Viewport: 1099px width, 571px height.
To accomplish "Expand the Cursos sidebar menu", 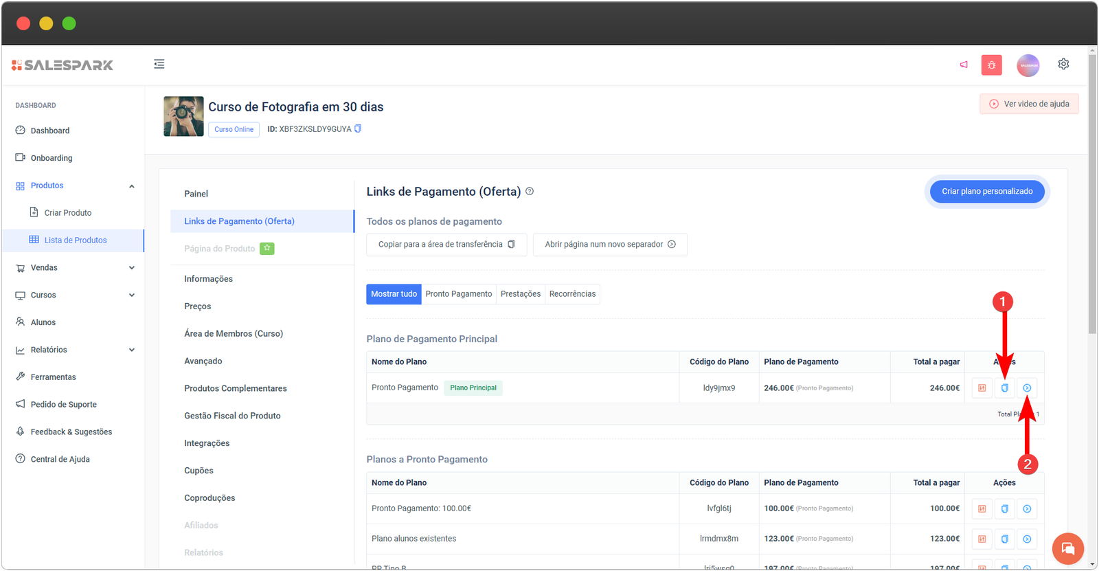I will click(131, 295).
